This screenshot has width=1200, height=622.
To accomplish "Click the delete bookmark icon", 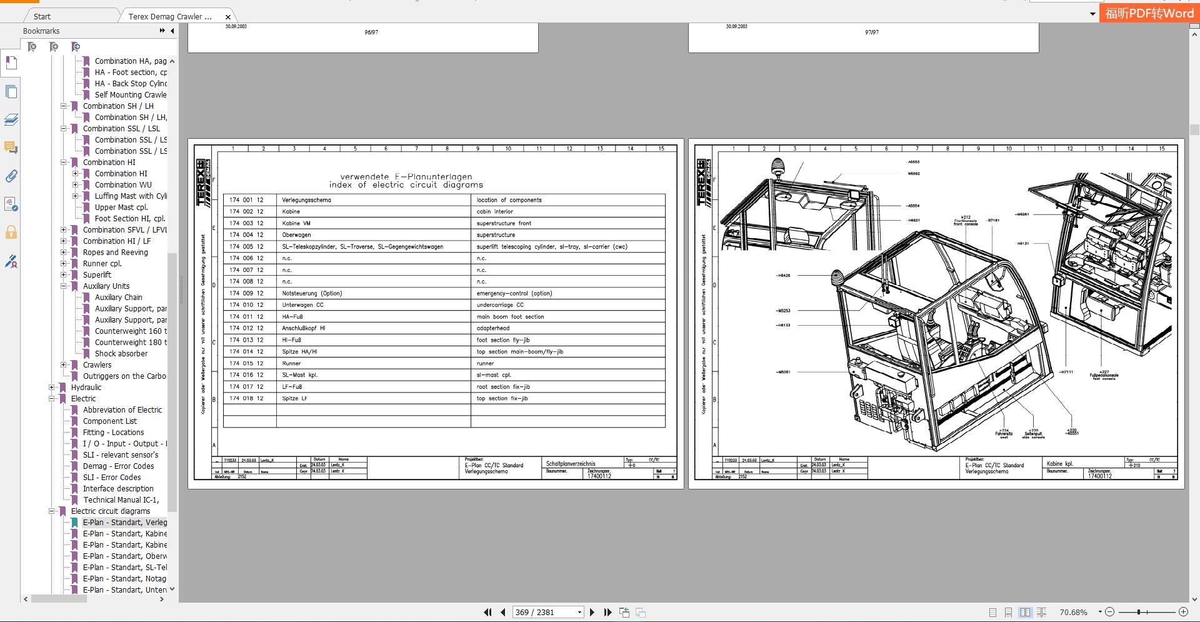I will 32,47.
